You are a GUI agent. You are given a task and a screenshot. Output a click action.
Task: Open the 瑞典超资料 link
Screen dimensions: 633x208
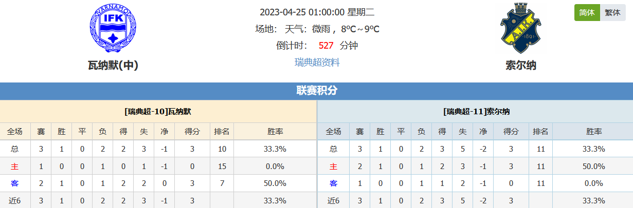317,63
